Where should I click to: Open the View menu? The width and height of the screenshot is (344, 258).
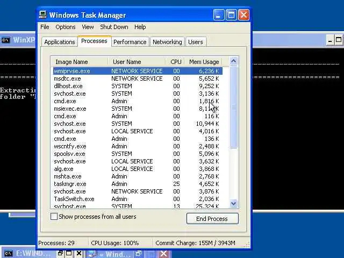pyautogui.click(x=88, y=27)
